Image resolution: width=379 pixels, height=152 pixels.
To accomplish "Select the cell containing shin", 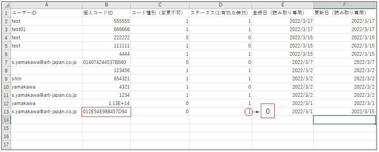I will [x=46, y=79].
